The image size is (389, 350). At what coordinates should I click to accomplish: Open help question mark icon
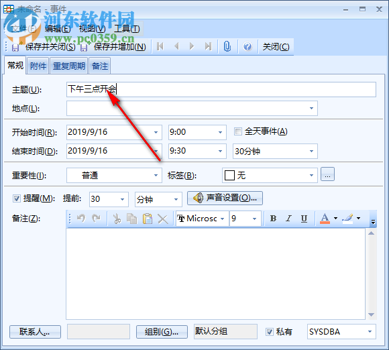[x=247, y=46]
